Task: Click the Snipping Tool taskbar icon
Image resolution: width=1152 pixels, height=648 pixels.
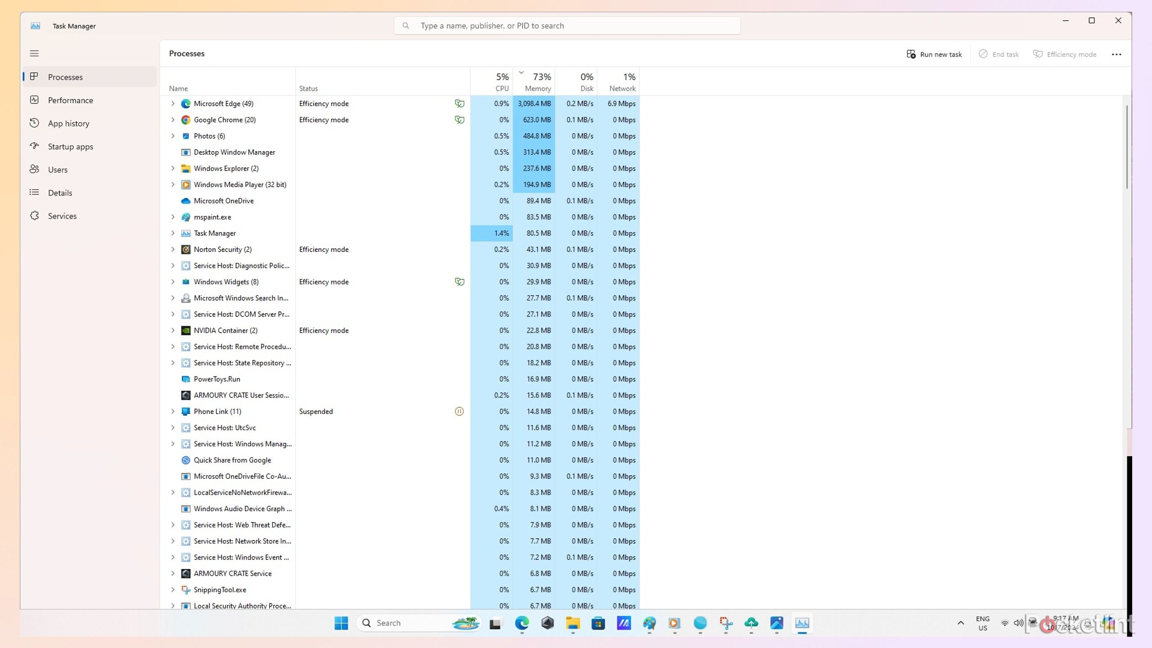Action: pyautogui.click(x=726, y=623)
